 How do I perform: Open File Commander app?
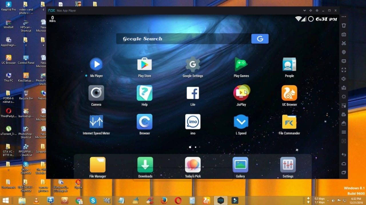click(x=289, y=122)
